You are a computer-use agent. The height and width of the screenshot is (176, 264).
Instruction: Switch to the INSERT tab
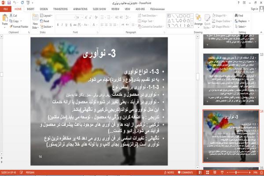[x=30, y=9]
